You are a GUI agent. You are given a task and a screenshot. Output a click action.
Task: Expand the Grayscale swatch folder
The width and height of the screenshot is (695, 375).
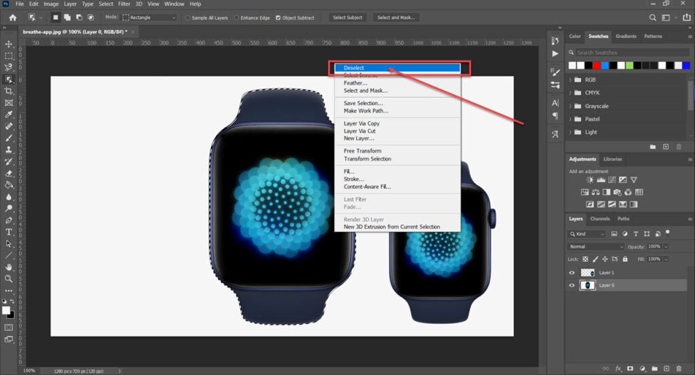coord(570,106)
